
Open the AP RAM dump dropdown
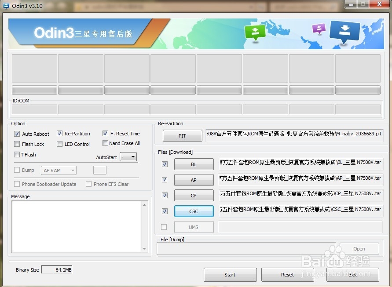pos(59,171)
